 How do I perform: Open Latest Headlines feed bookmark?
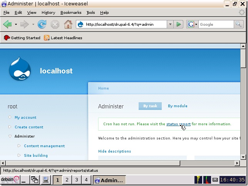[x=63, y=38]
